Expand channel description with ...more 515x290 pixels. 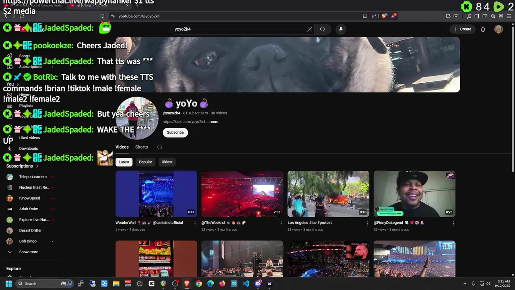coord(212,122)
